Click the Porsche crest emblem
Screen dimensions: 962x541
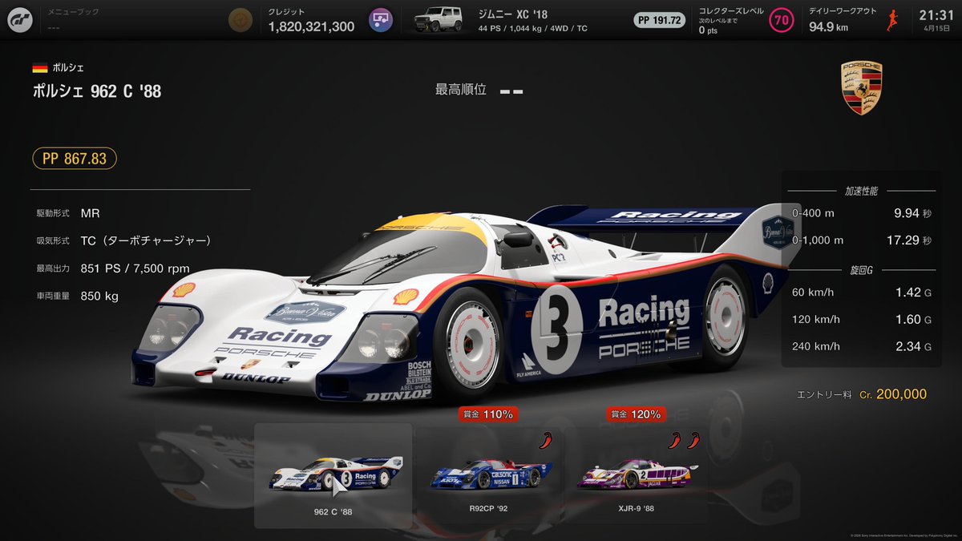point(862,87)
